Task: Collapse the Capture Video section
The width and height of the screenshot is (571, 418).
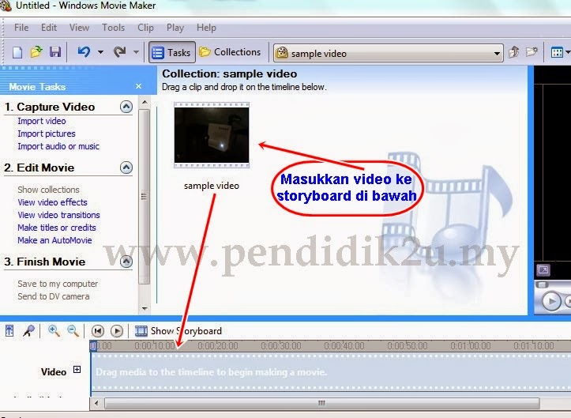Action: click(x=126, y=107)
